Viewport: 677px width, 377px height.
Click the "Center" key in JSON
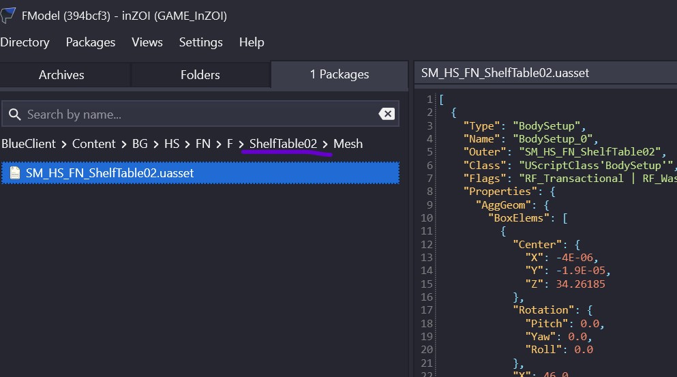(537, 245)
